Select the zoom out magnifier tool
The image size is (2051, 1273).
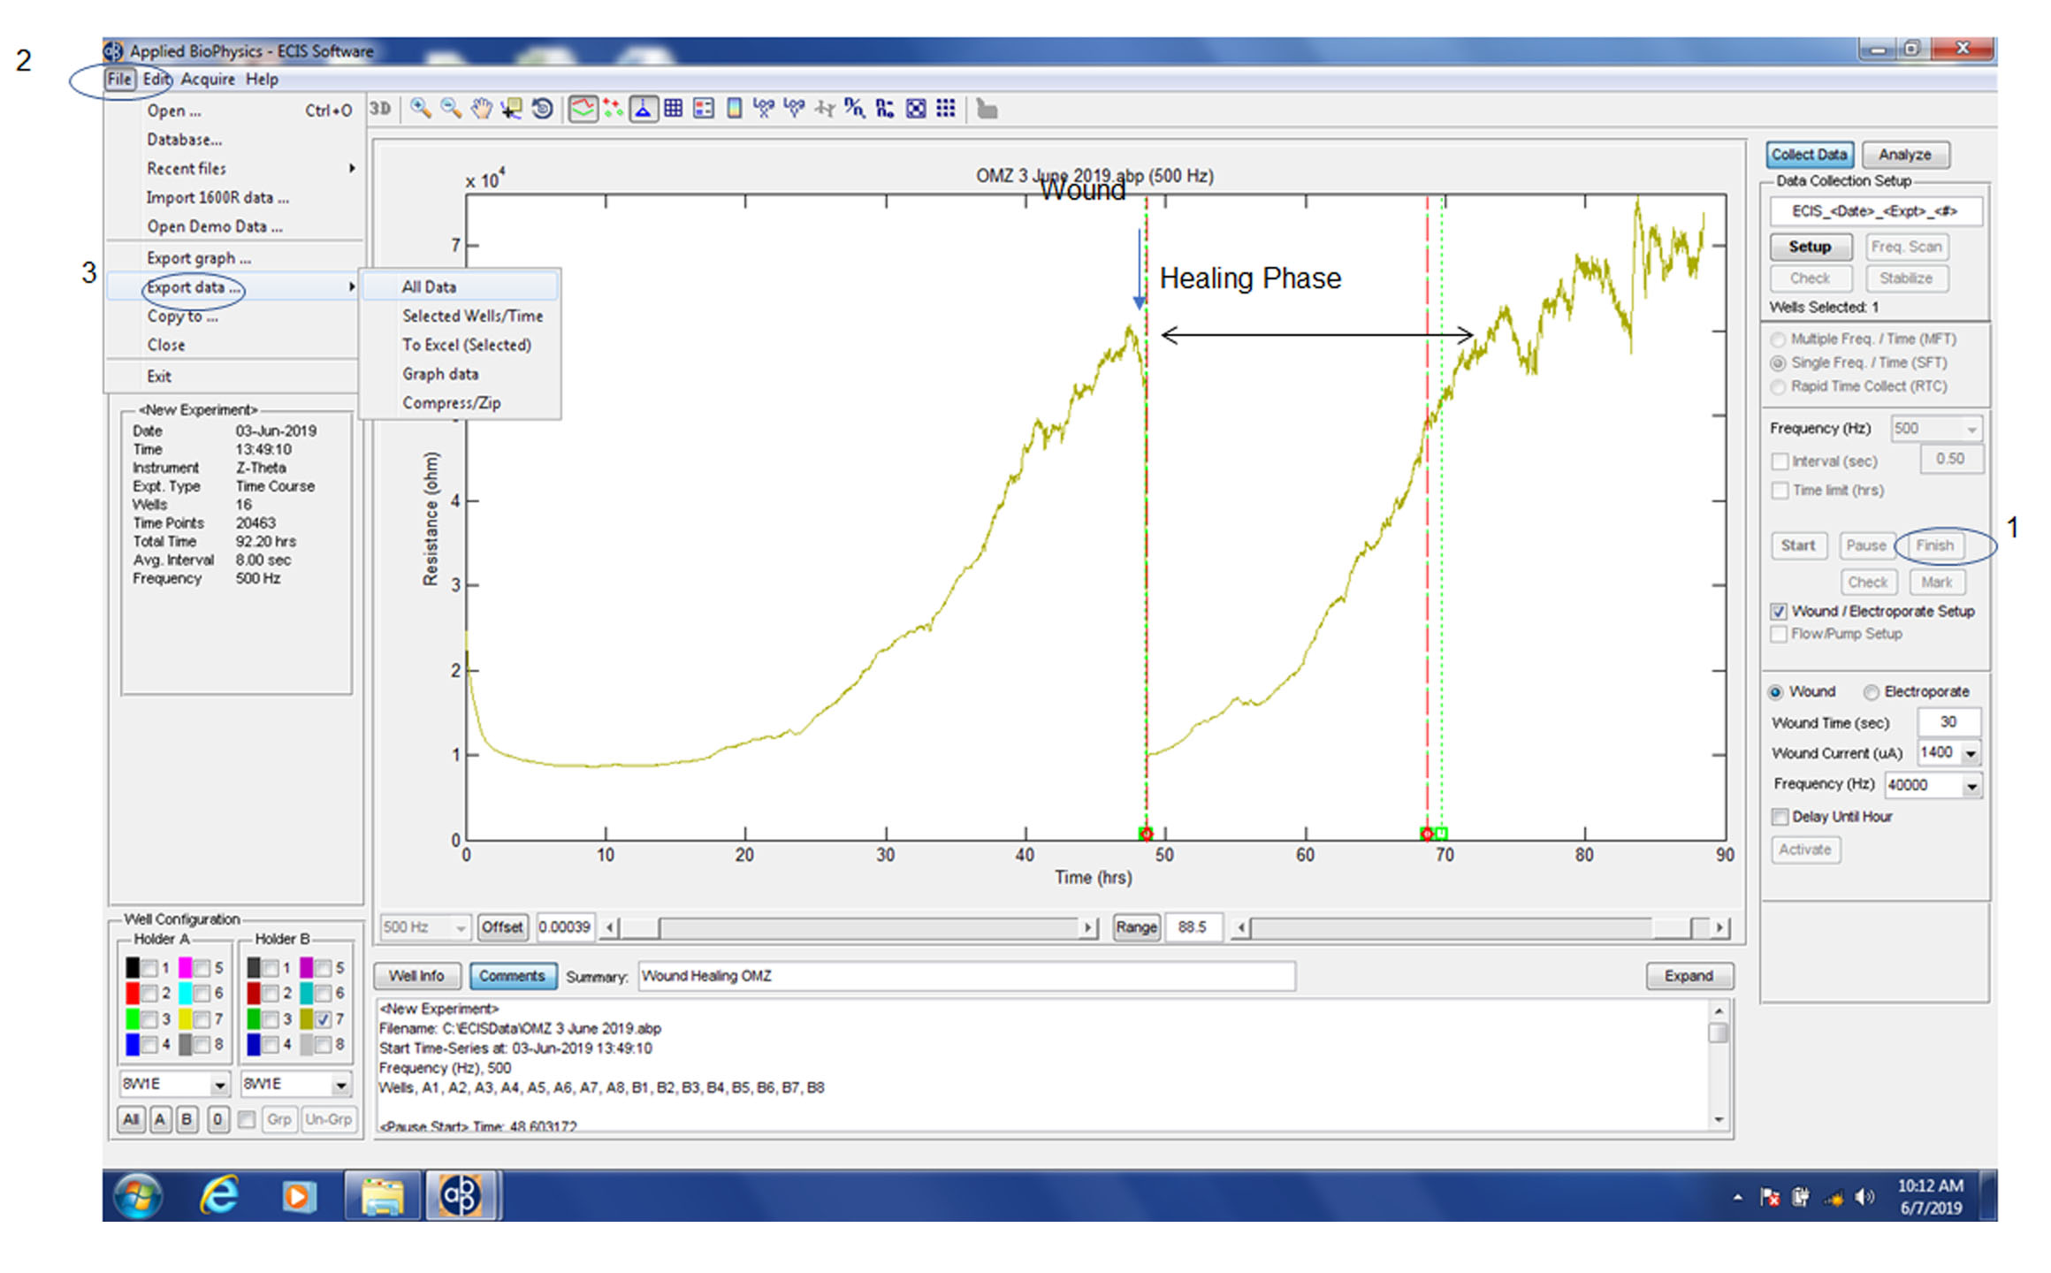coord(451,109)
